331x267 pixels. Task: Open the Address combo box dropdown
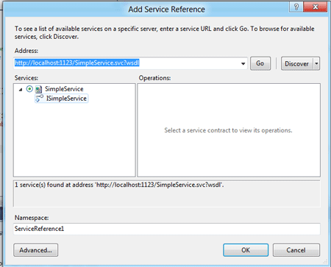click(243, 63)
